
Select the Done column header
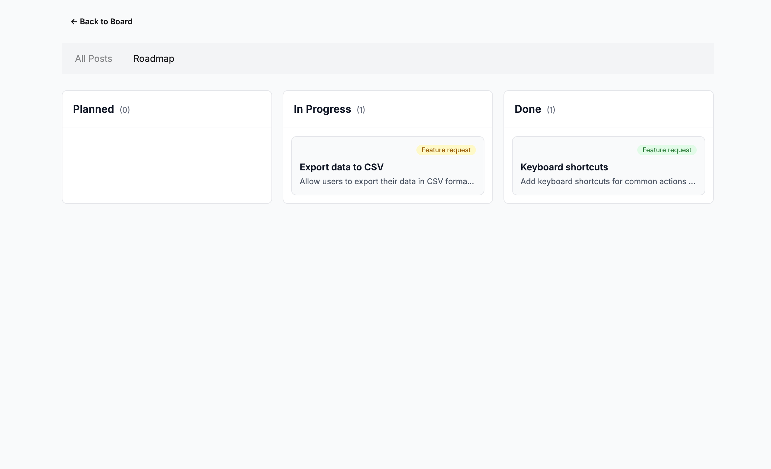tap(527, 109)
